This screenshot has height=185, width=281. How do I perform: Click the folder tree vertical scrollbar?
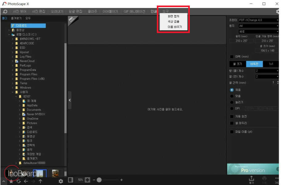pos(65,88)
